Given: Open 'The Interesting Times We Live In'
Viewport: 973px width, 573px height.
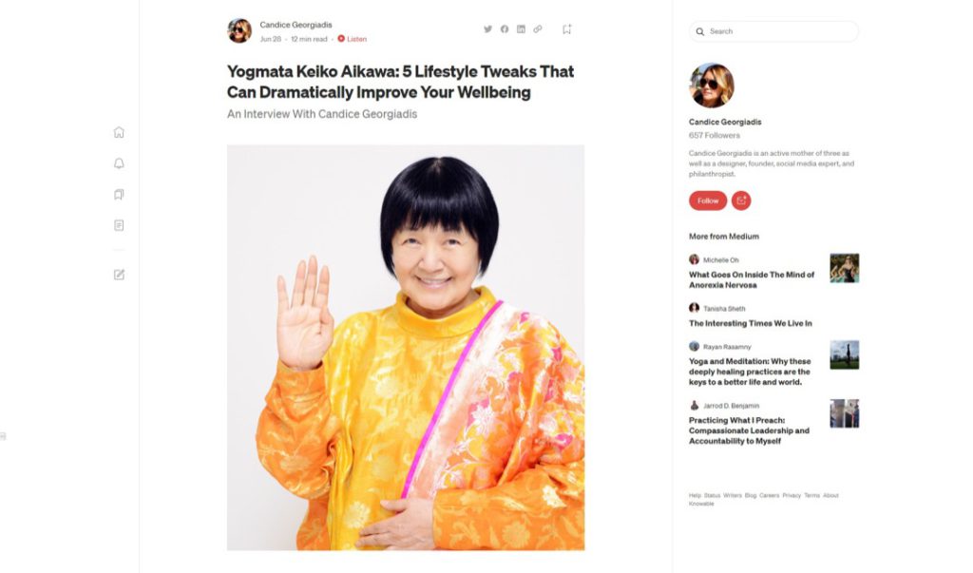Looking at the screenshot, I should 751,323.
